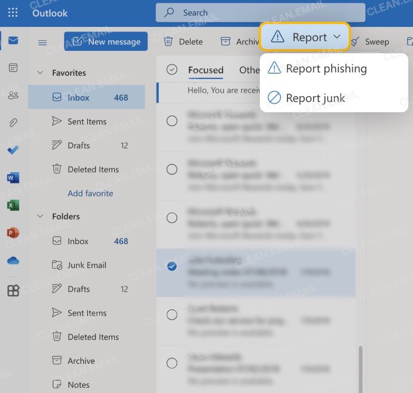This screenshot has width=413, height=393.
Task: Open People contacts in left rail
Action: coord(13,95)
